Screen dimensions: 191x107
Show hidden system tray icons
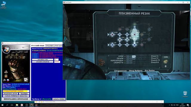click(170, 105)
